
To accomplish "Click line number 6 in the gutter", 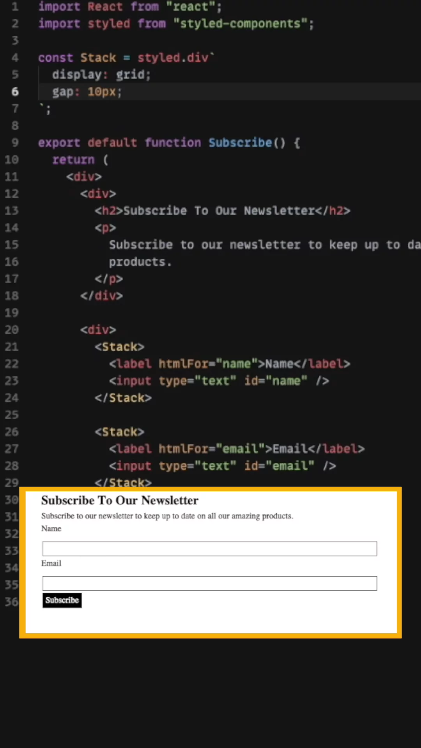I will click(x=15, y=92).
